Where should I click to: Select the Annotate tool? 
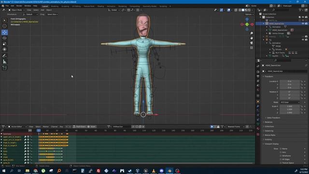coord(4,56)
